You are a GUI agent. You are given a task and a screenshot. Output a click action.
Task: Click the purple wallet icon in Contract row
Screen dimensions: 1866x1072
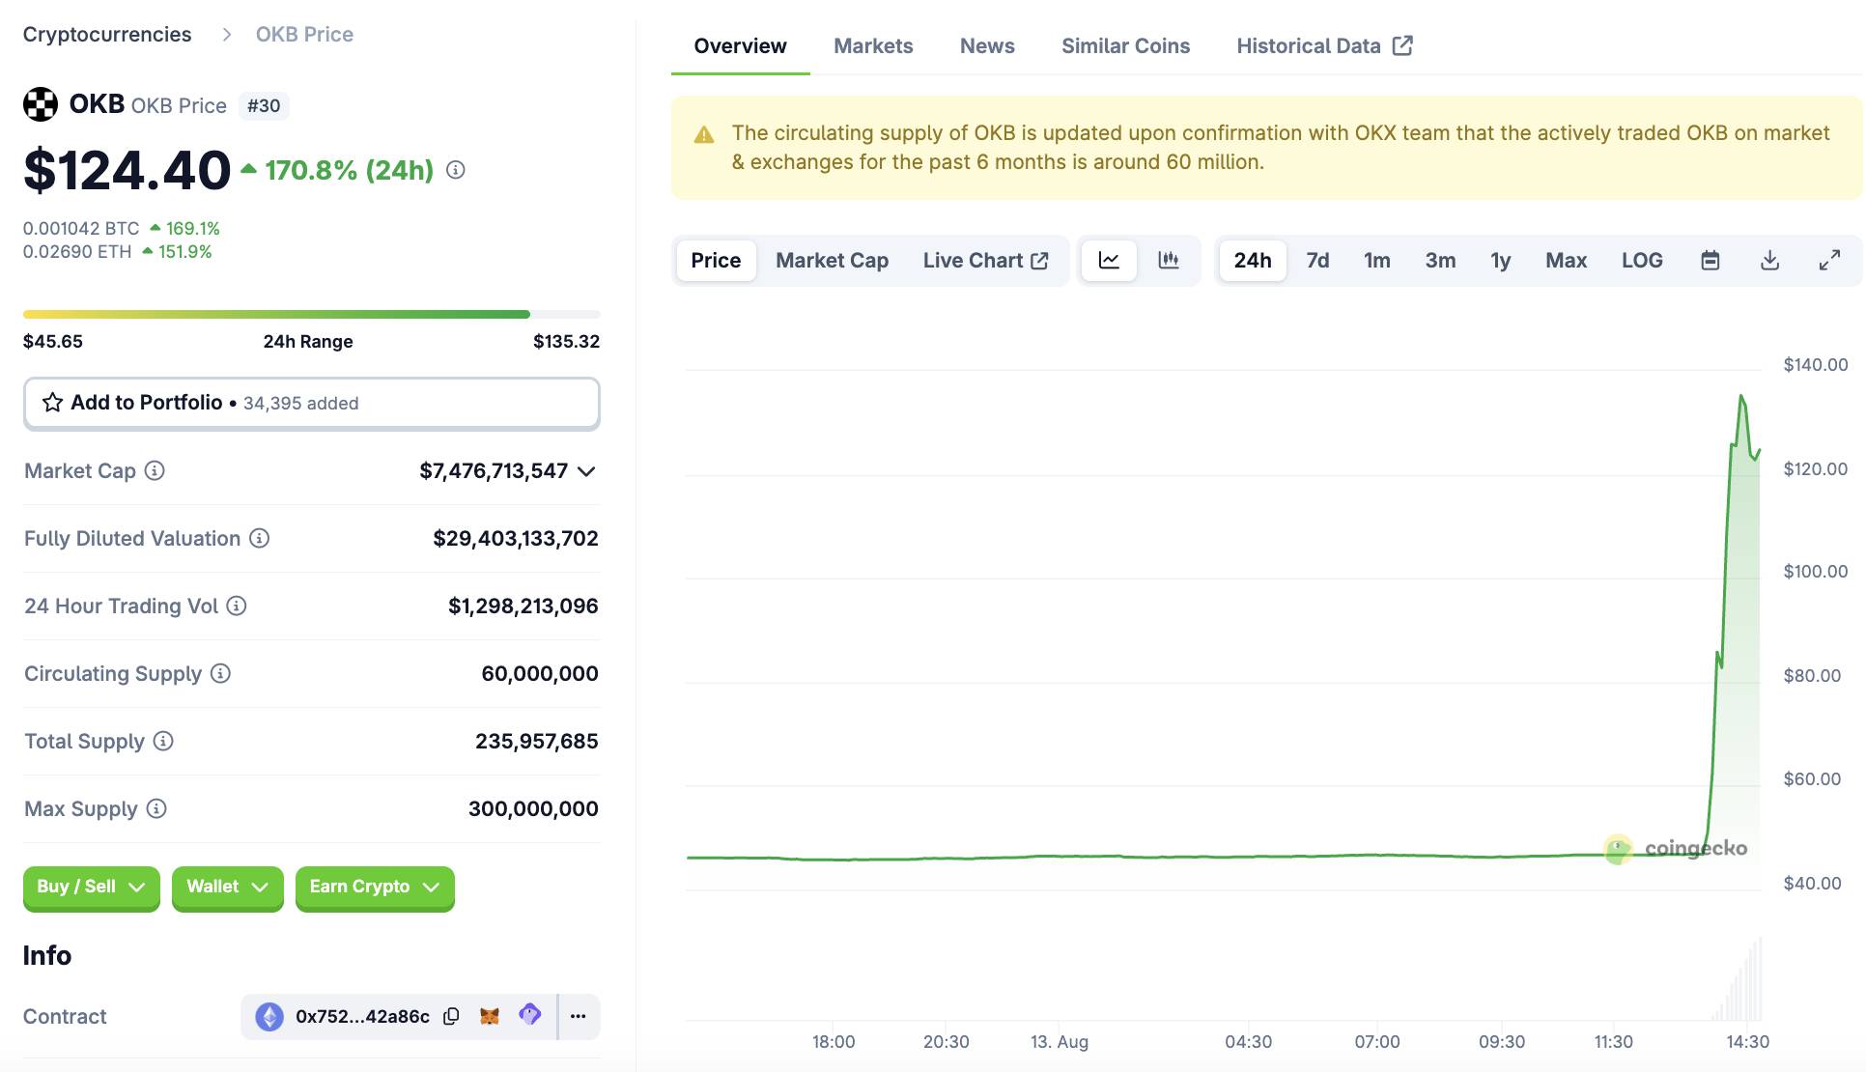529,1015
